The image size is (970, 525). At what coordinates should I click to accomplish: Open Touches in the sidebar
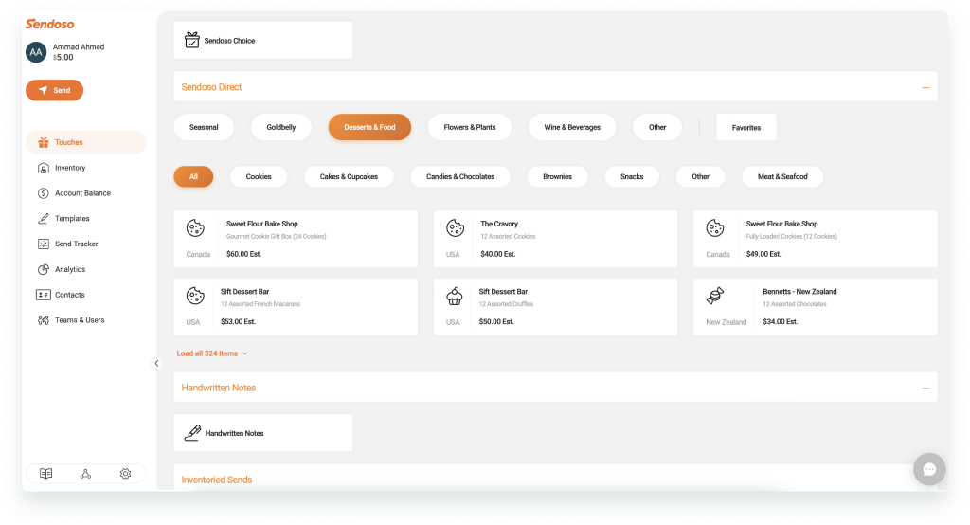(x=85, y=142)
